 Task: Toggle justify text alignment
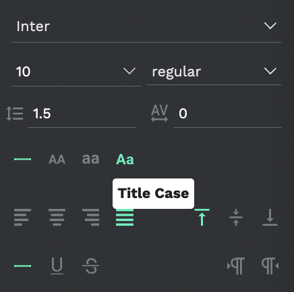[x=125, y=218]
